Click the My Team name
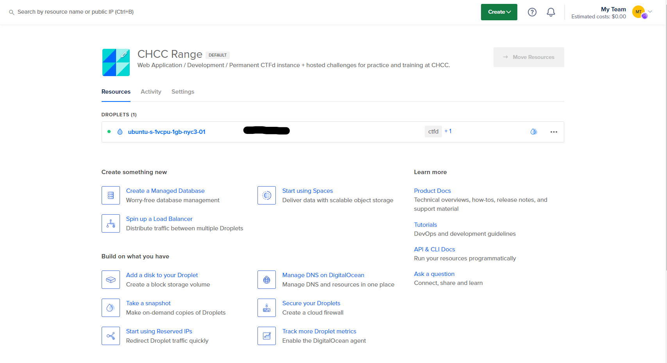Viewport: 667px width, 363px height. [x=613, y=9]
